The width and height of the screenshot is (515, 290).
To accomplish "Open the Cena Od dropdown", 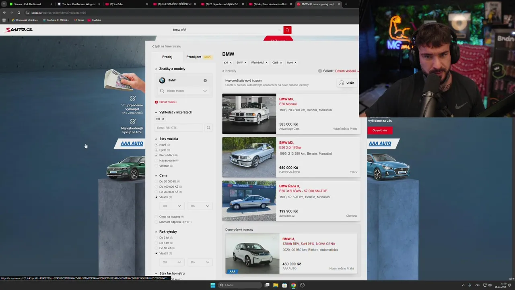I will tap(171, 206).
